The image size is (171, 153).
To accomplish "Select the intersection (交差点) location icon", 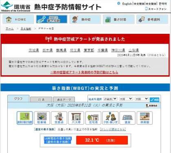I will click(x=59, y=118).
